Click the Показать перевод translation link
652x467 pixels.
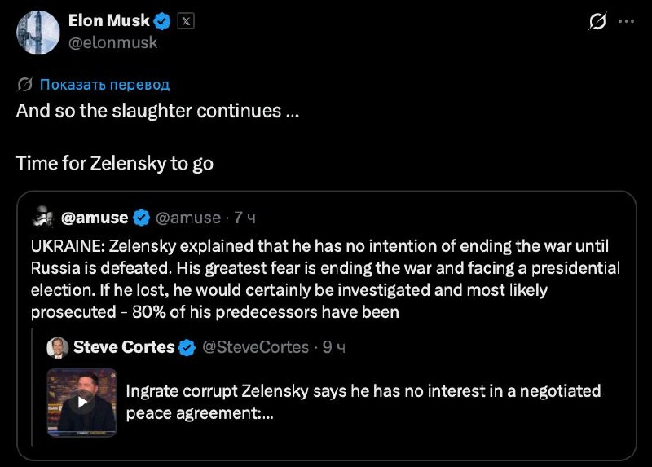[x=105, y=85]
